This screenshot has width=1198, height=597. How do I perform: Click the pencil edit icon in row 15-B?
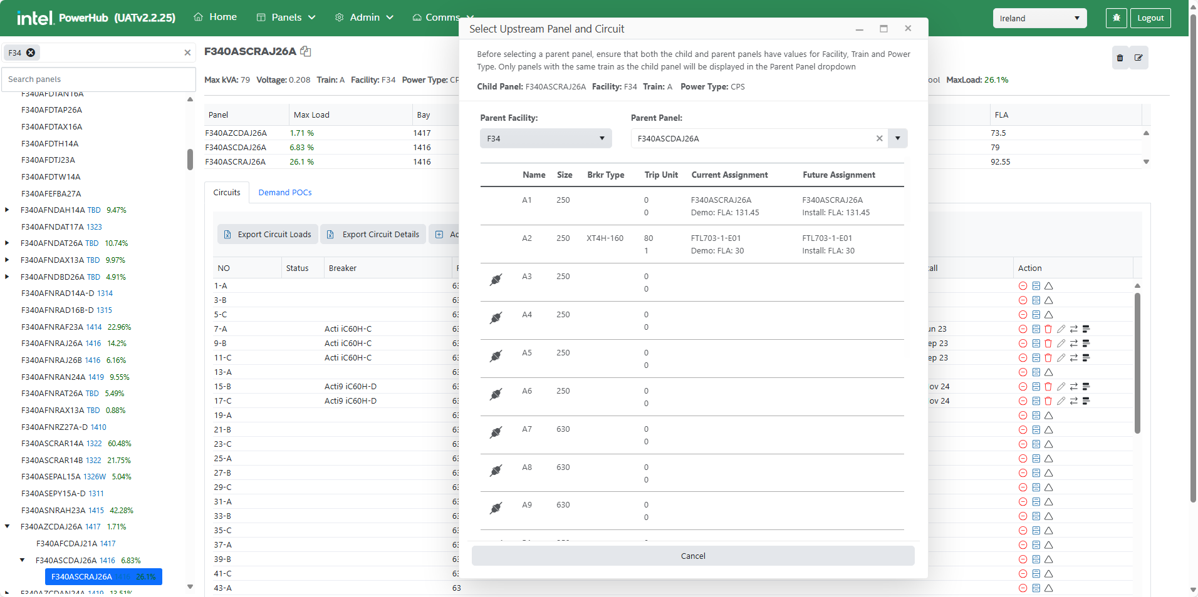[x=1061, y=387]
